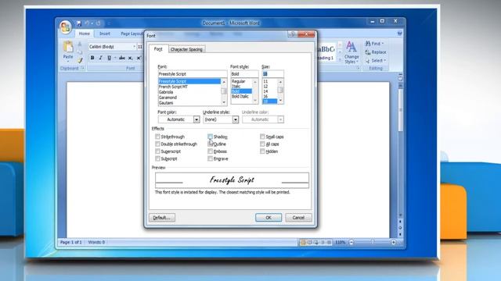The image size is (501, 281).
Task: Check the Hidden effect checkbox
Action: tap(262, 151)
